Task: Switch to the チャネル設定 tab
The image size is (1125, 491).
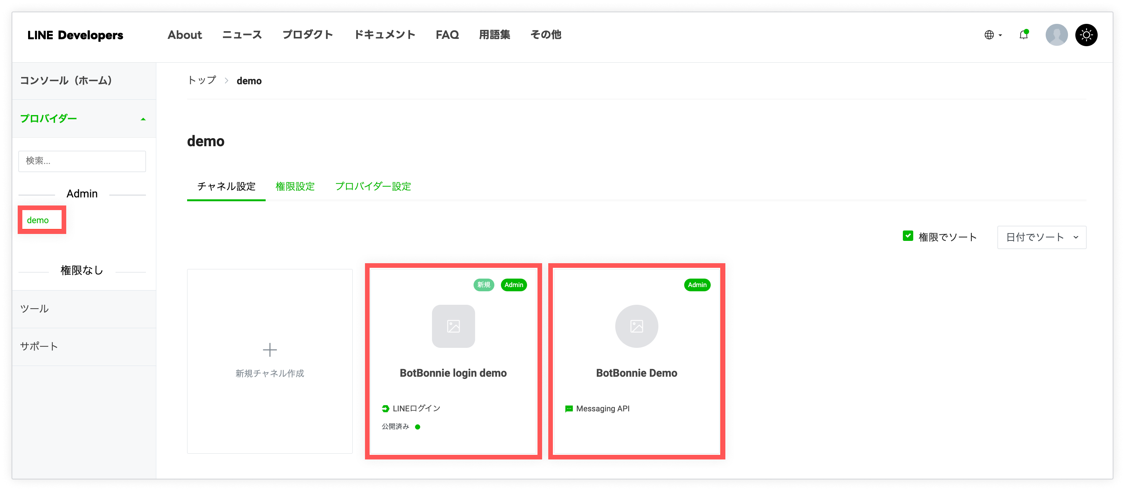Action: (226, 186)
